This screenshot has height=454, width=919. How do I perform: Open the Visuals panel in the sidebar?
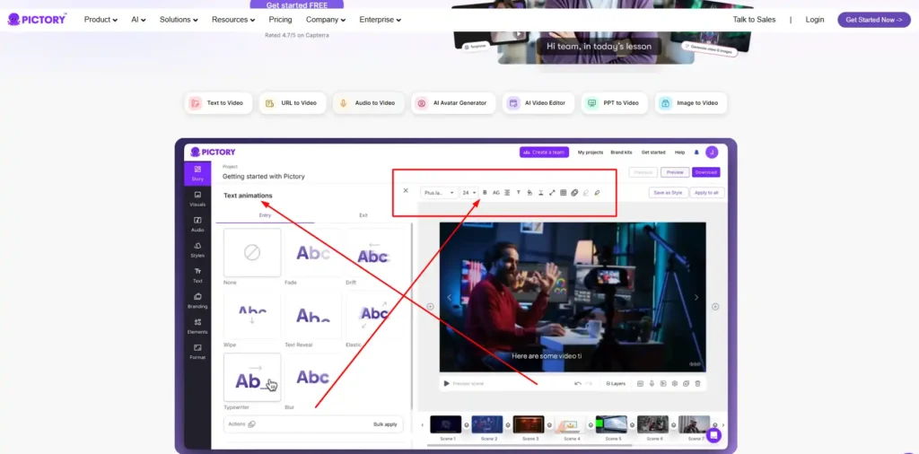197,198
